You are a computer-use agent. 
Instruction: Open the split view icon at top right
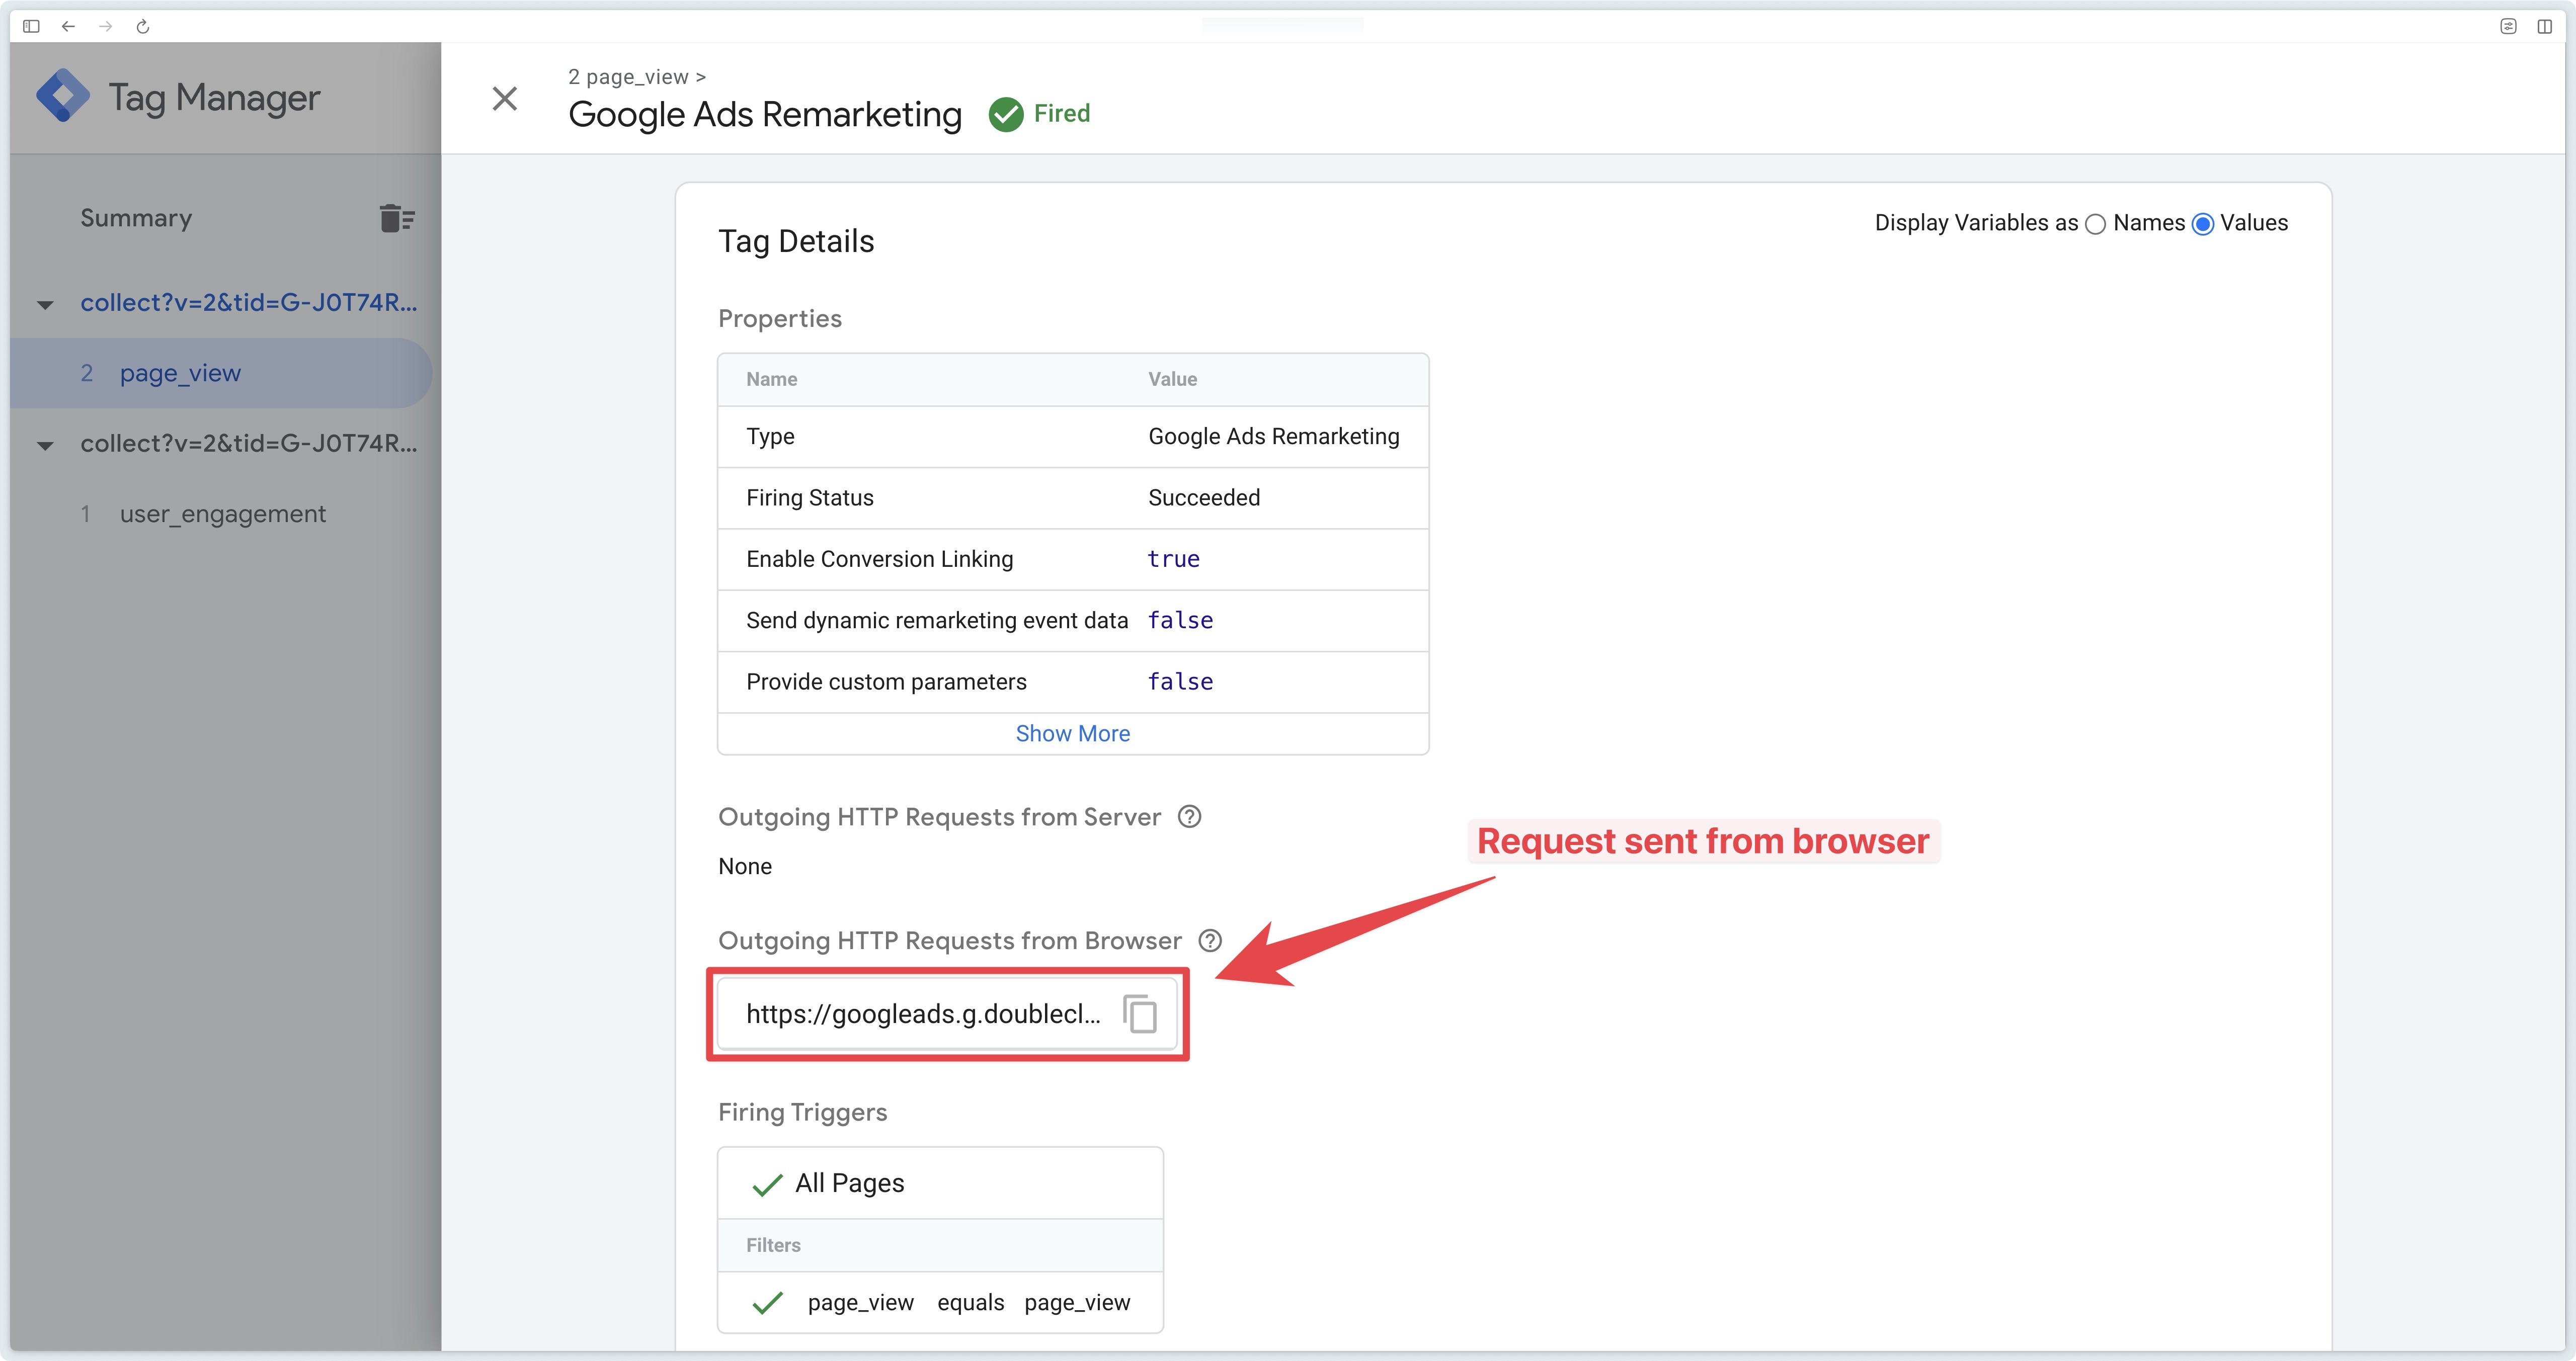(x=2545, y=26)
